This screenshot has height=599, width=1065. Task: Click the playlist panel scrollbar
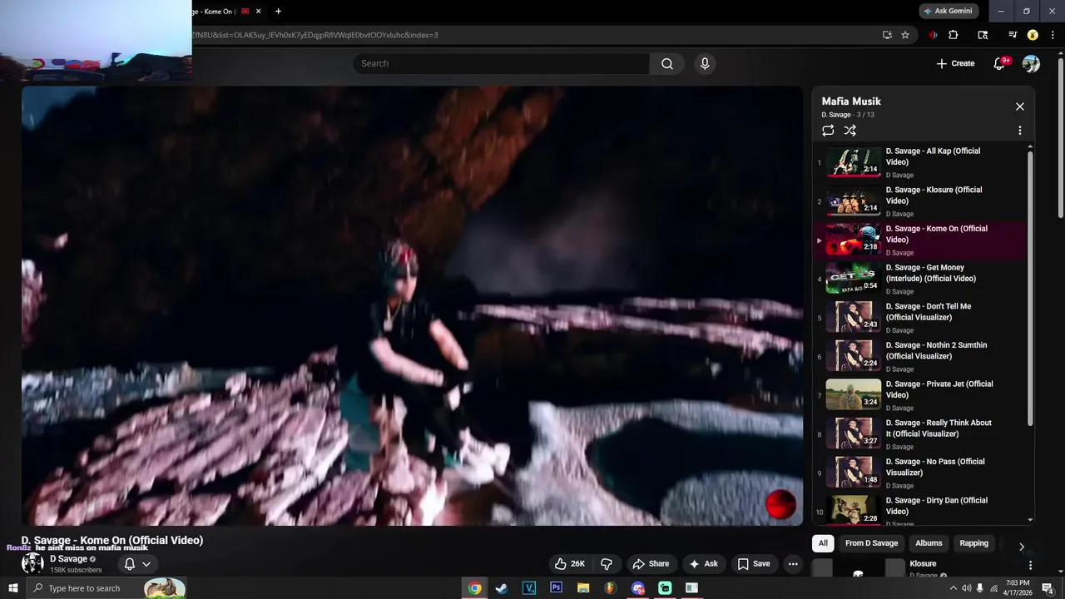coord(1030,290)
